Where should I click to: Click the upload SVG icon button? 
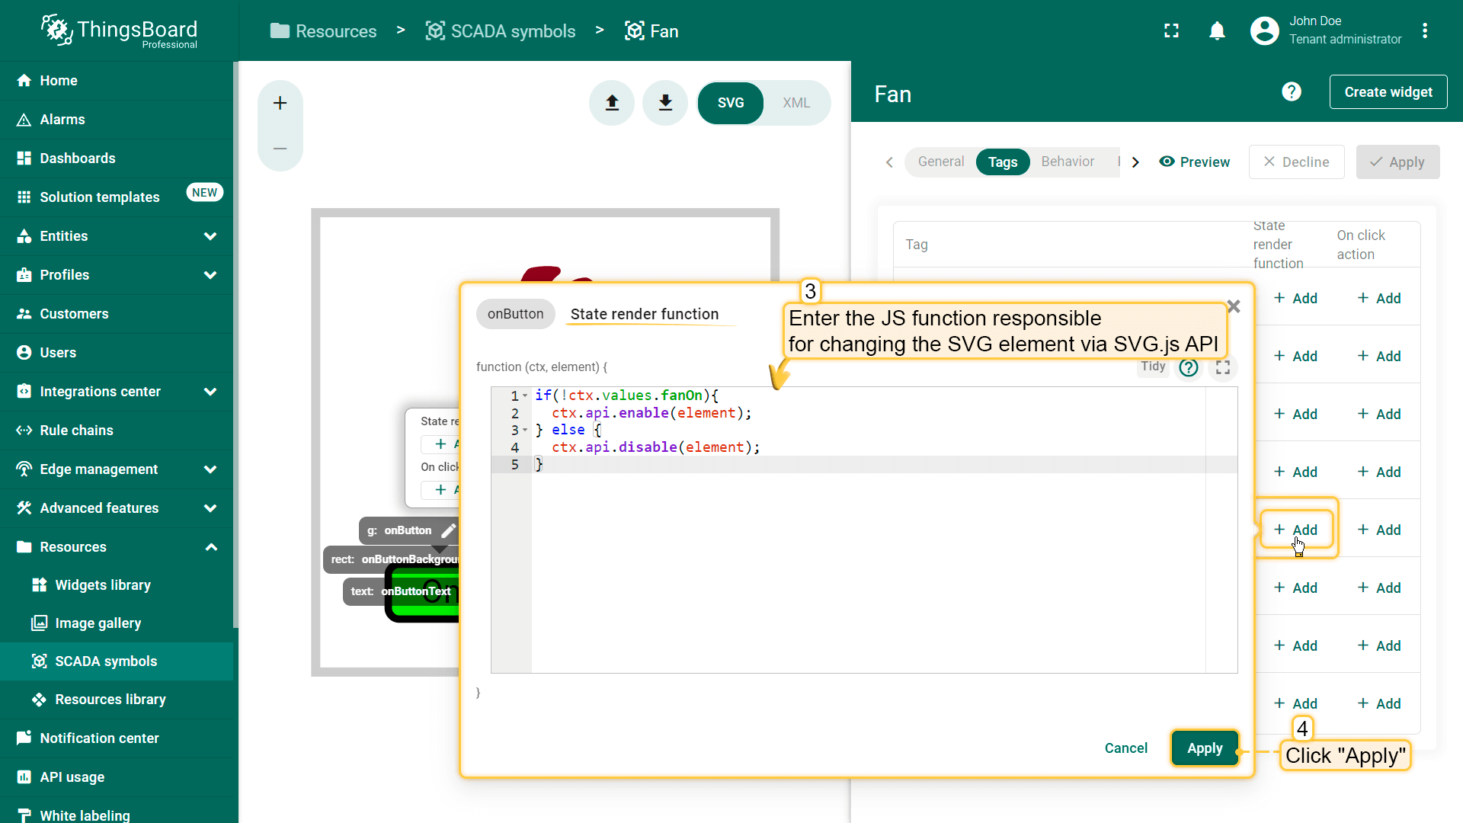coord(612,103)
